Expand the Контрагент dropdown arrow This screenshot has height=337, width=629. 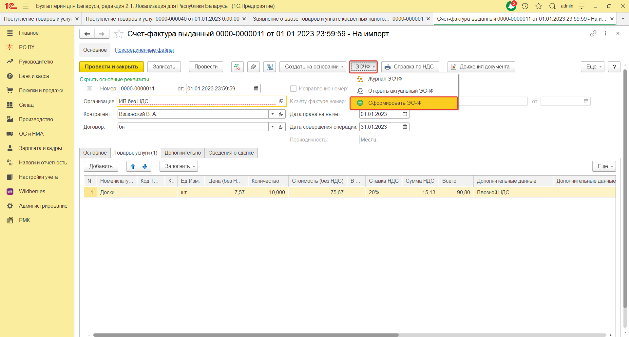(273, 114)
